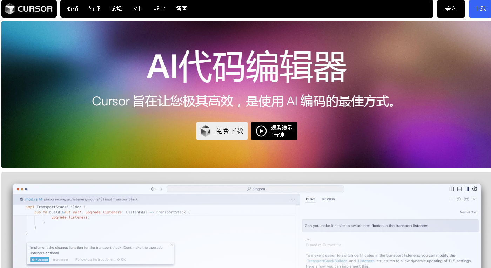Click the back arrow in editor titlebar
The image size is (491, 268).
pos(153,189)
